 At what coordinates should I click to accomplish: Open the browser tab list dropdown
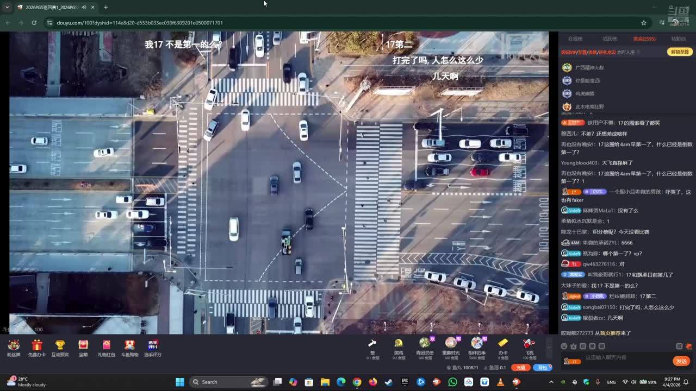pyautogui.click(x=7, y=7)
